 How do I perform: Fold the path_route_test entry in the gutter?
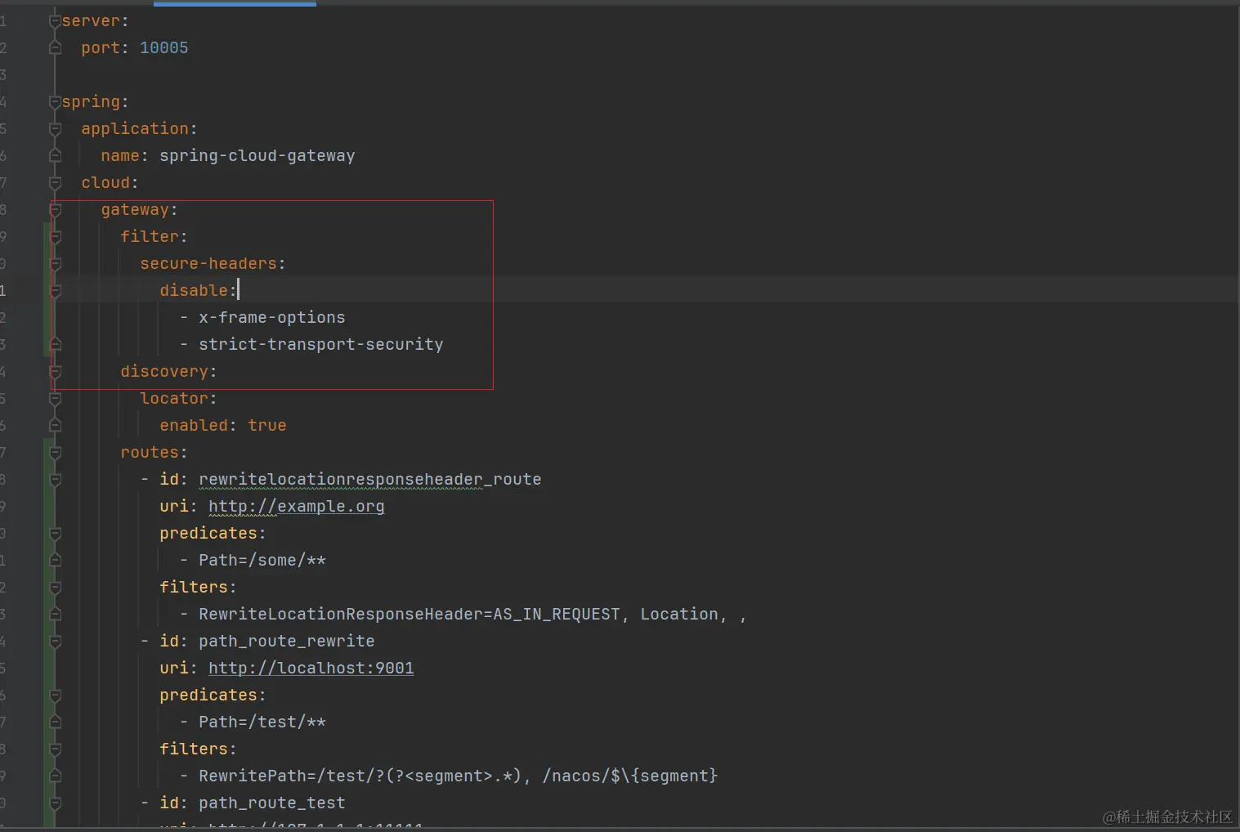tap(55, 803)
